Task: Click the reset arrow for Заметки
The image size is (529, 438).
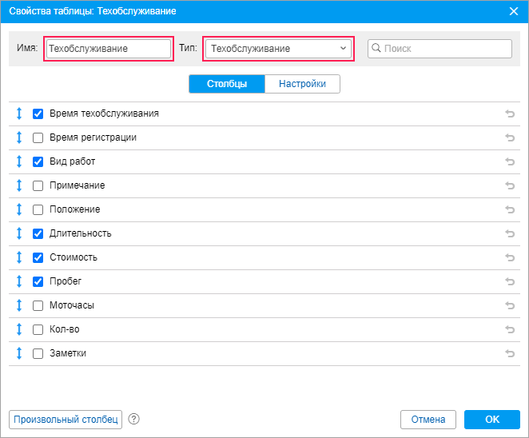Action: (509, 353)
